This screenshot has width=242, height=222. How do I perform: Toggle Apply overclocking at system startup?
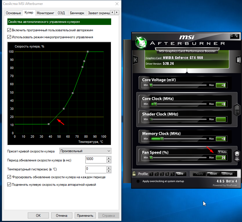click(x=138, y=181)
